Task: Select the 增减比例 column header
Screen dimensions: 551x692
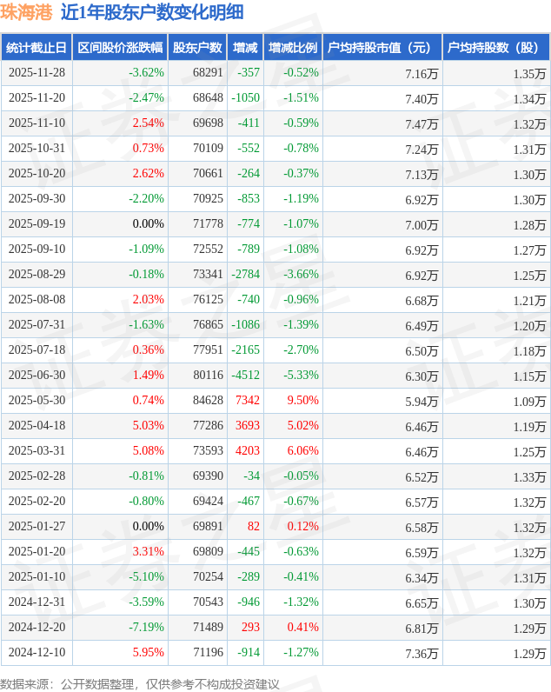Action: coord(293,48)
